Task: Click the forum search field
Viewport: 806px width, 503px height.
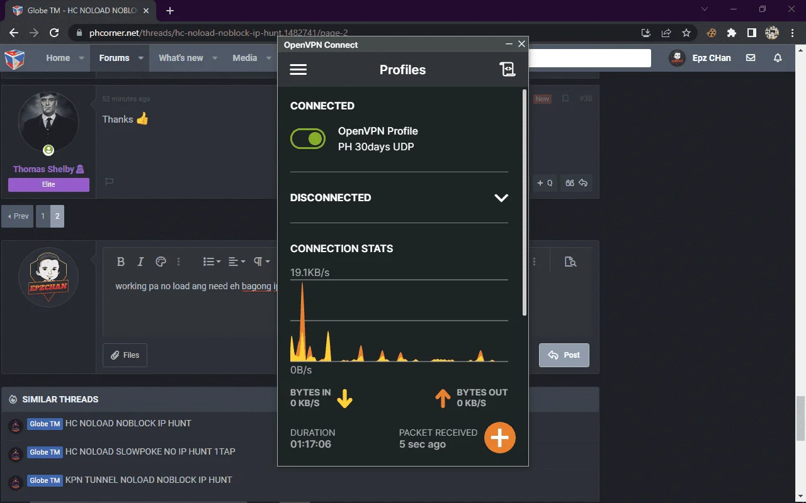Action: tap(589, 58)
